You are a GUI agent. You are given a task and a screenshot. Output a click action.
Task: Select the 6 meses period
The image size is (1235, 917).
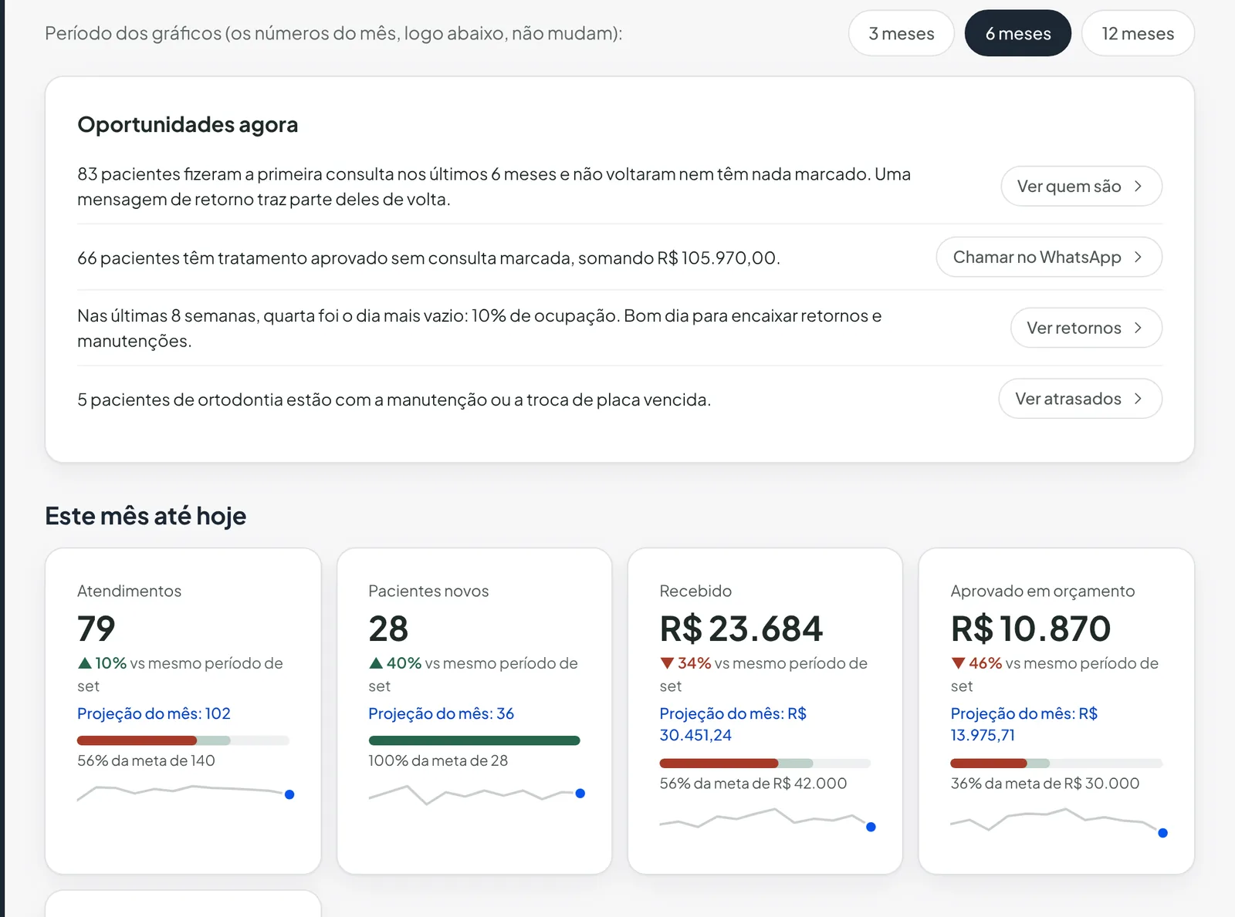(x=1017, y=33)
